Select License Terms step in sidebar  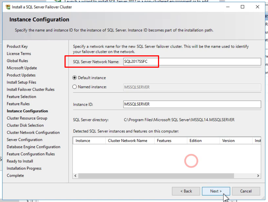tap(19, 54)
